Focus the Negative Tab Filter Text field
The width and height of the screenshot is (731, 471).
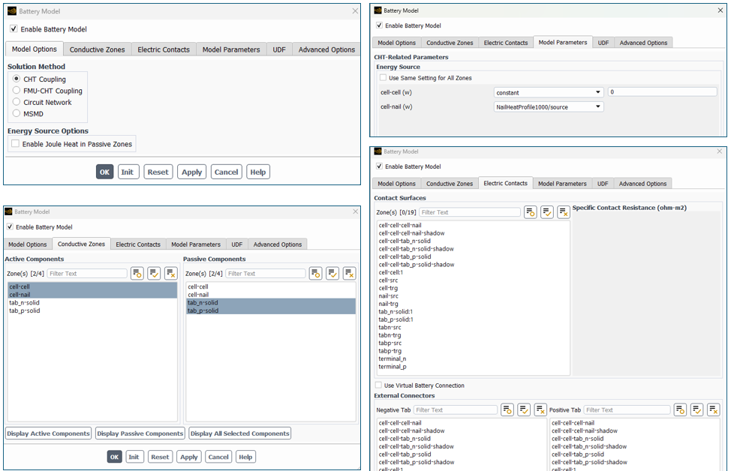pos(456,410)
